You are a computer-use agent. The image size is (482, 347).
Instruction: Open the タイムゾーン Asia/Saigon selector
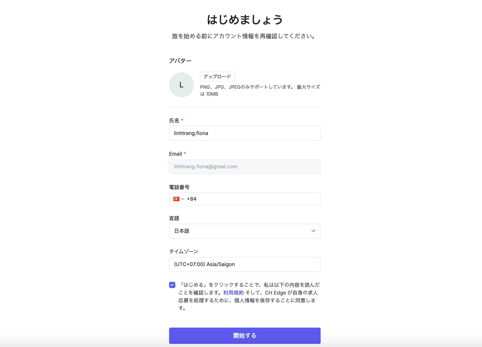(x=245, y=264)
